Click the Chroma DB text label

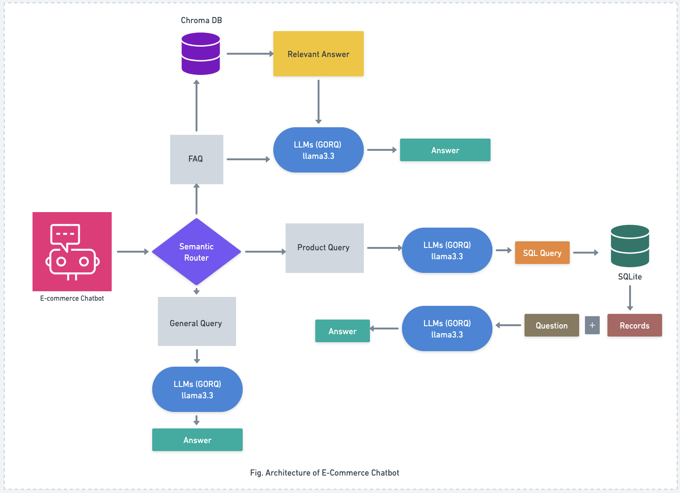point(201,20)
